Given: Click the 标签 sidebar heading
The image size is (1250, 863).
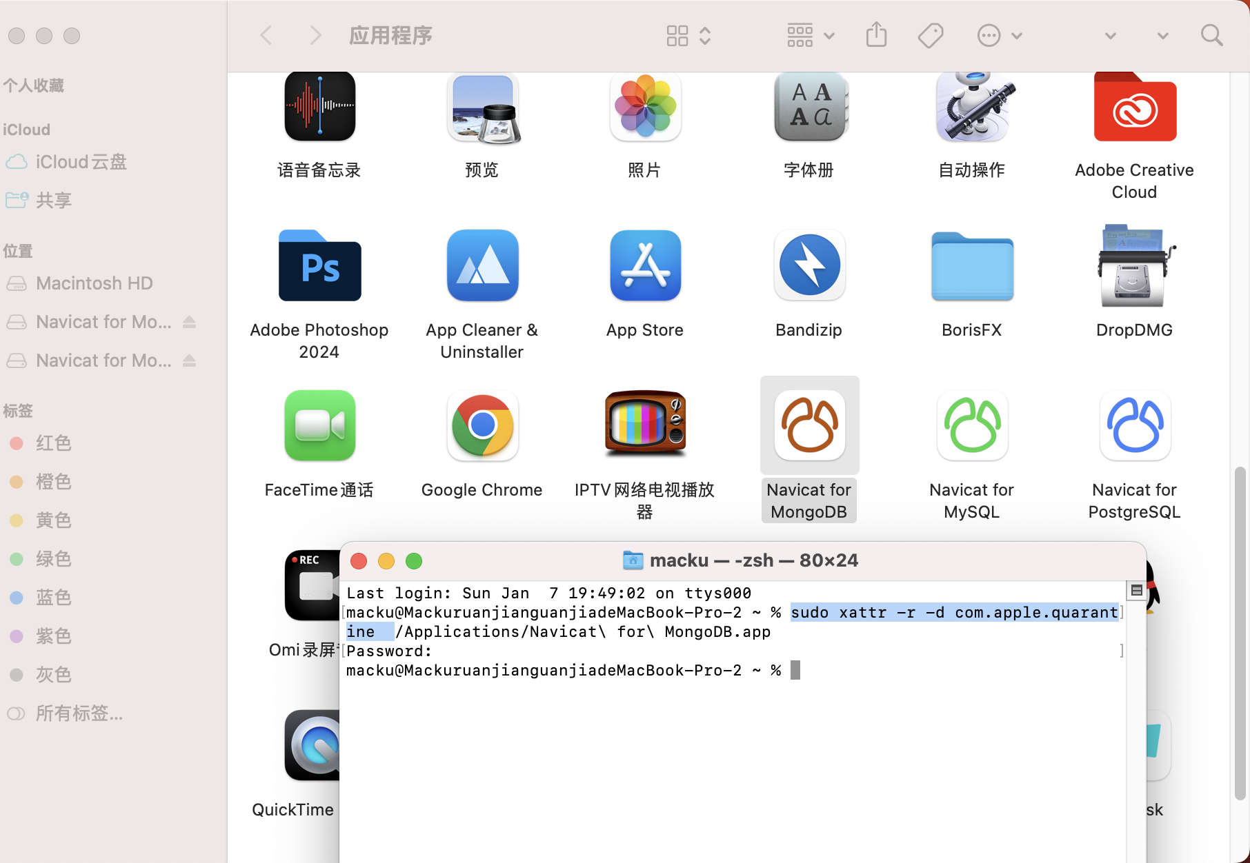Looking at the screenshot, I should 18,411.
